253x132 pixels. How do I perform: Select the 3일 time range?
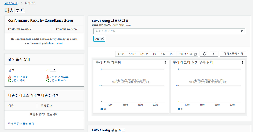tap(163, 54)
